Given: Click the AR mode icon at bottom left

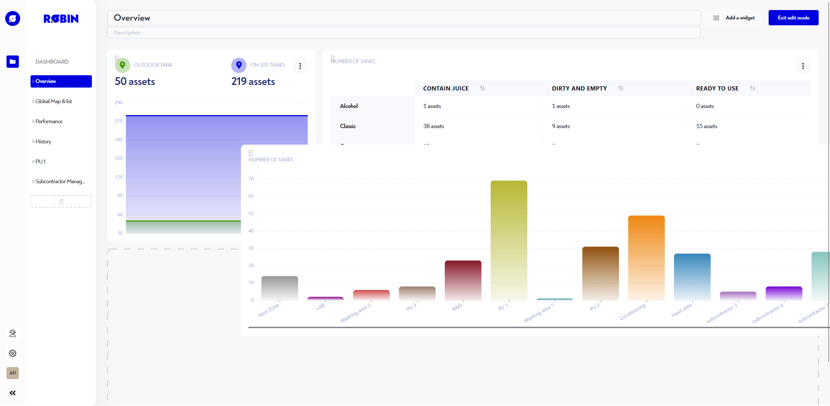Looking at the screenshot, I should click(x=12, y=373).
